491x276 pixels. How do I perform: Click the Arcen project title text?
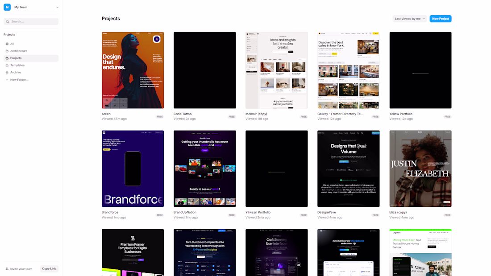[x=106, y=114]
